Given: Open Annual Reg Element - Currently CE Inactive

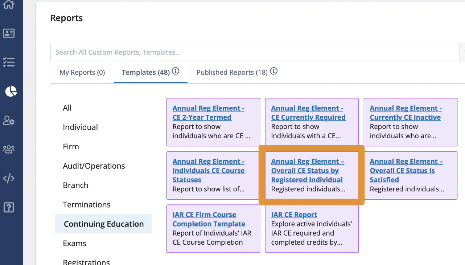Looking at the screenshot, I should click(406, 113).
